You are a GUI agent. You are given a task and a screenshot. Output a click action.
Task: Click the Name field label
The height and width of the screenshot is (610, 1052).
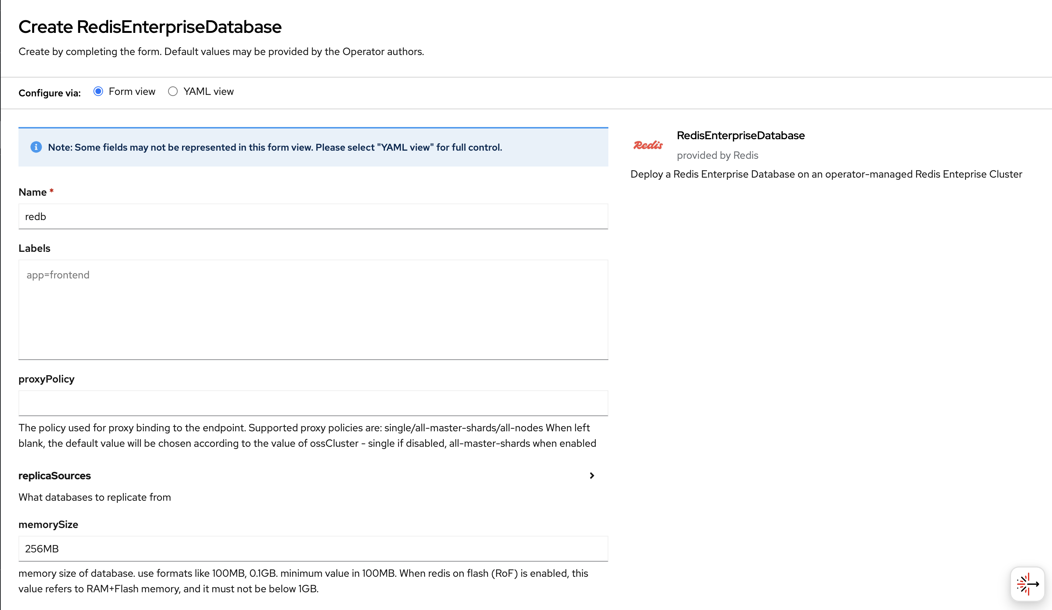(x=33, y=192)
